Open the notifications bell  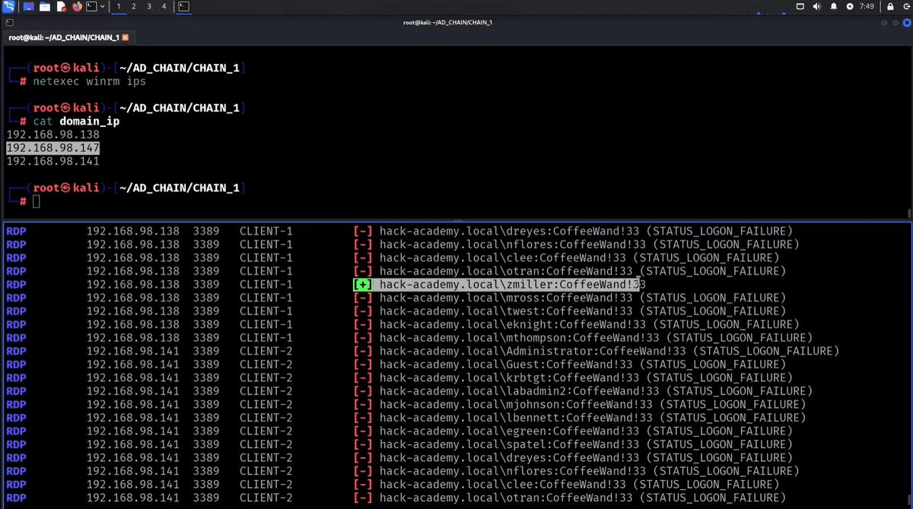pos(834,7)
